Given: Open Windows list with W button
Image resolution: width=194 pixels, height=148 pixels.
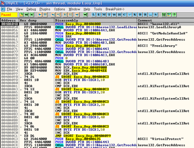Looking at the screenshot, I should coord(114,15).
